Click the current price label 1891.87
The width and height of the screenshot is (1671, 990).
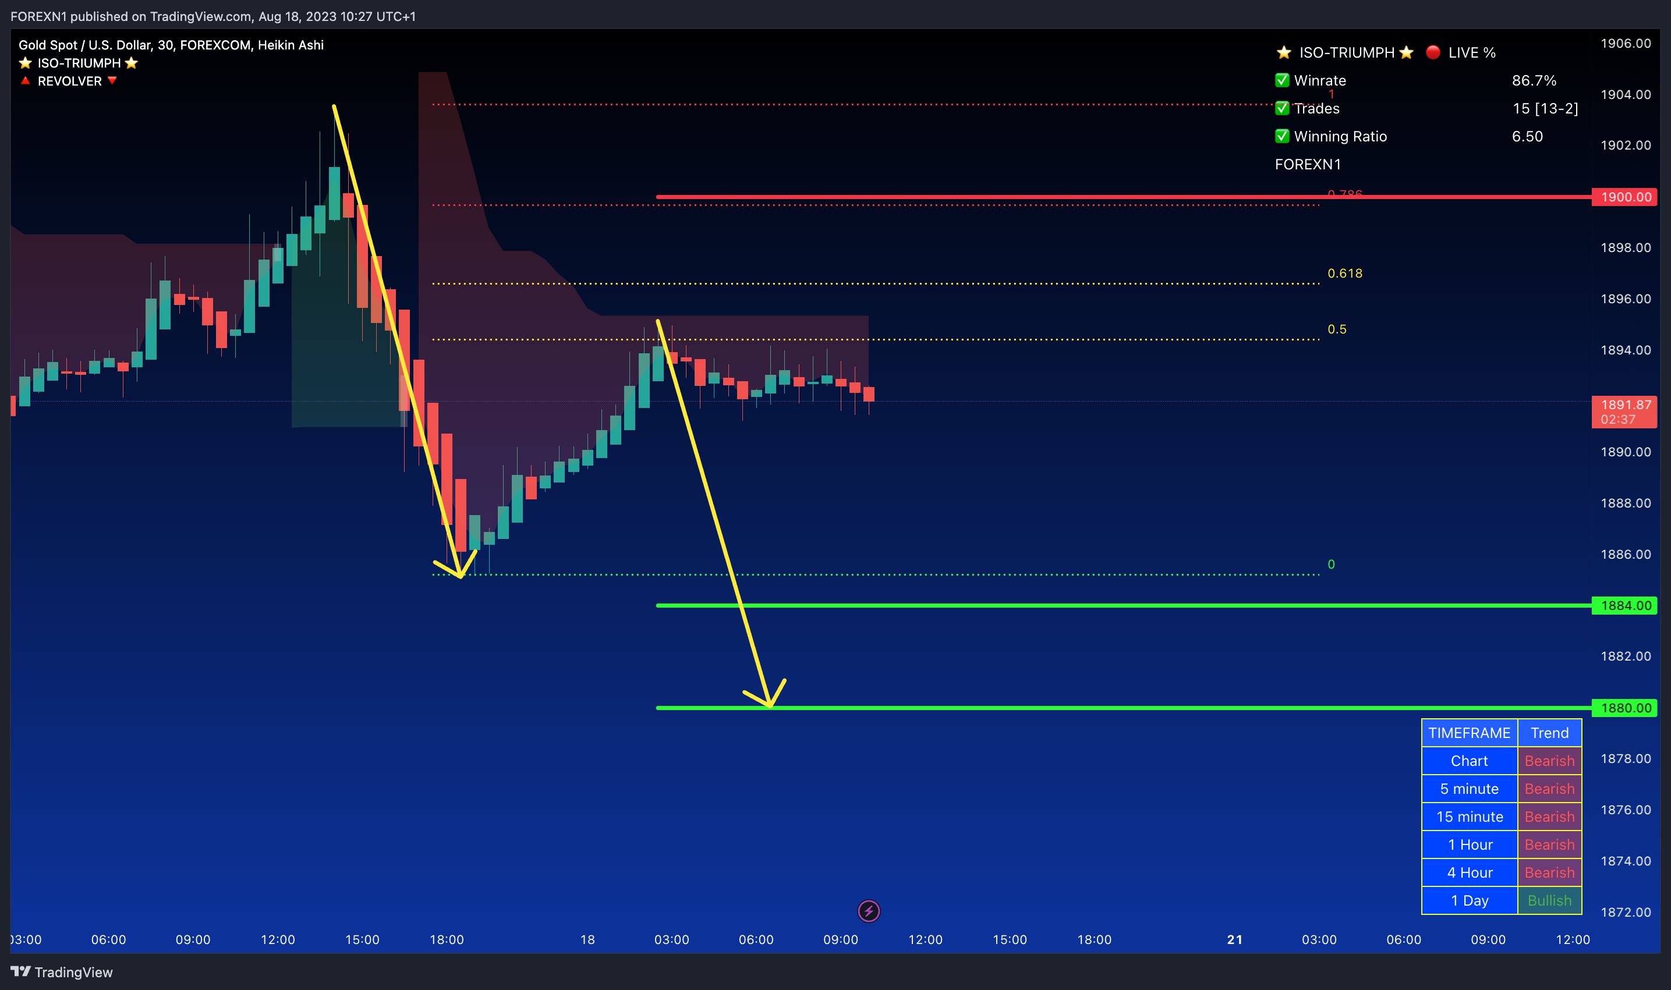click(1624, 411)
